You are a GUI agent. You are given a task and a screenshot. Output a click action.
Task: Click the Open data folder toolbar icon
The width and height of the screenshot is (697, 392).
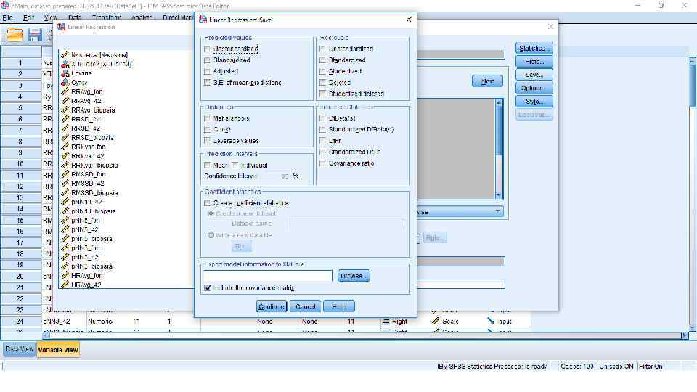pos(15,35)
